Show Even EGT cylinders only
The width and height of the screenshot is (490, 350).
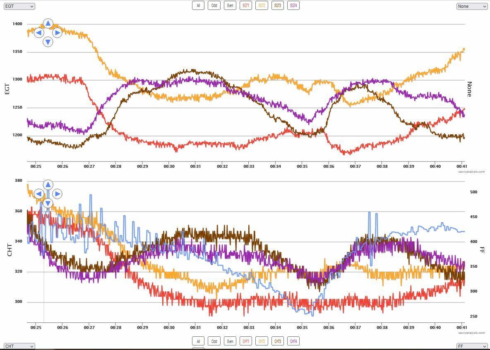click(230, 5)
